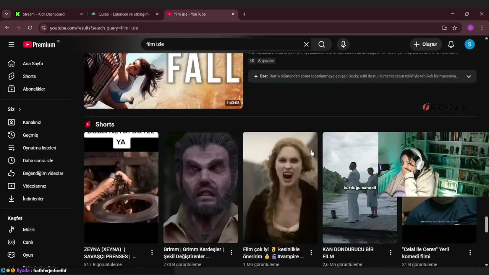Open ZEYNA SAVAŞÇI PRENSES short thumbnail
Viewport: 489px width, 275px height.
tap(121, 188)
